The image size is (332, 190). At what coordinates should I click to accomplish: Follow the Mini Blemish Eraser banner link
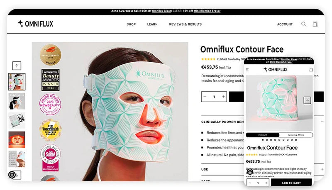pos(207,11)
